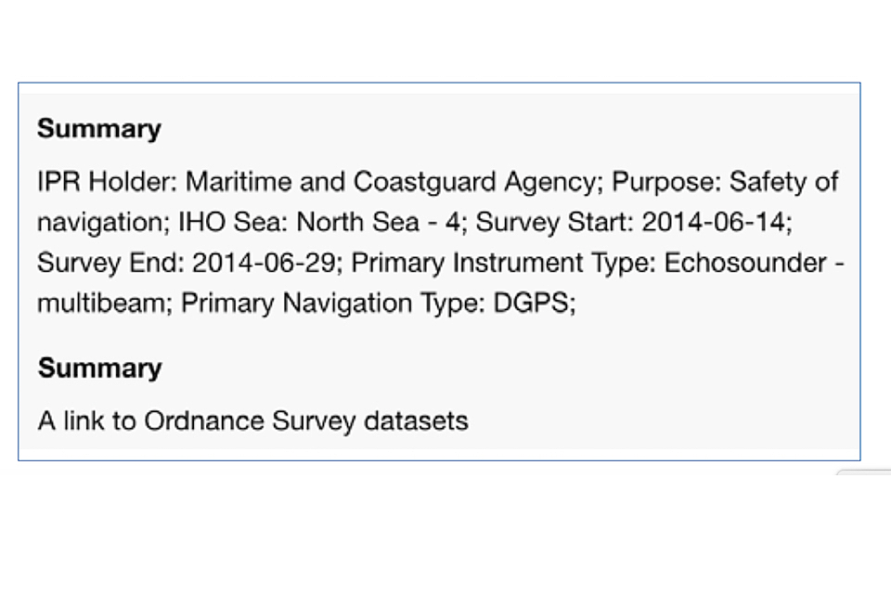Click the date 2014-06-14

[717, 223]
